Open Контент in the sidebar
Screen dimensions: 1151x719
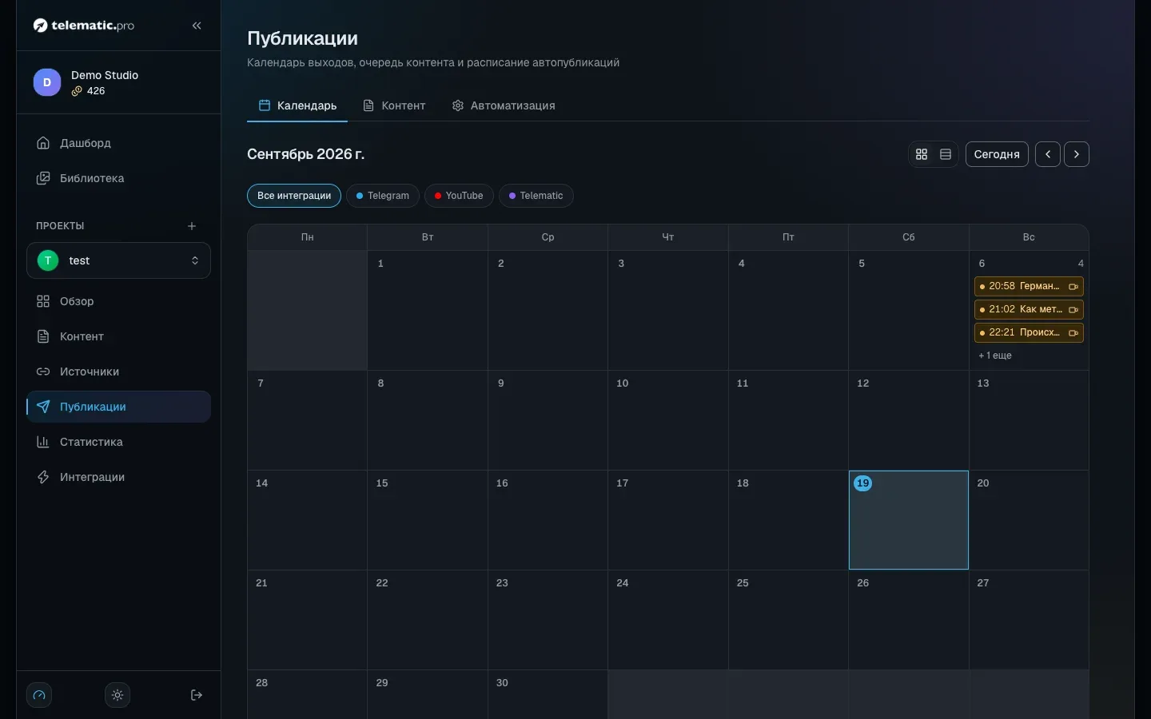click(118, 336)
